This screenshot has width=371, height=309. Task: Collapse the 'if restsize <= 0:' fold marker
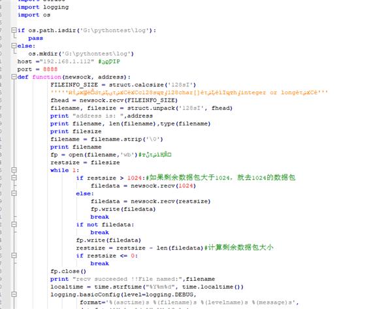pos(14,255)
